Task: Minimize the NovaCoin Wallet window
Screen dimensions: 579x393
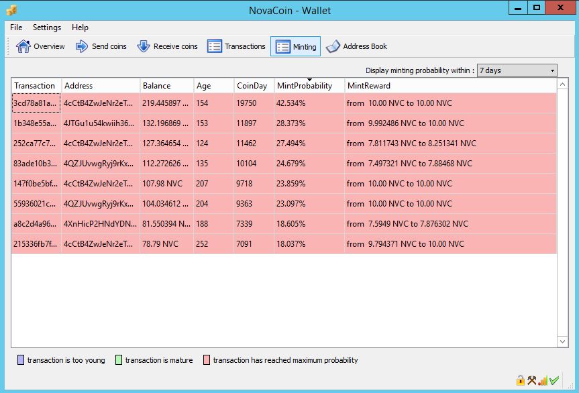Action: [x=518, y=7]
